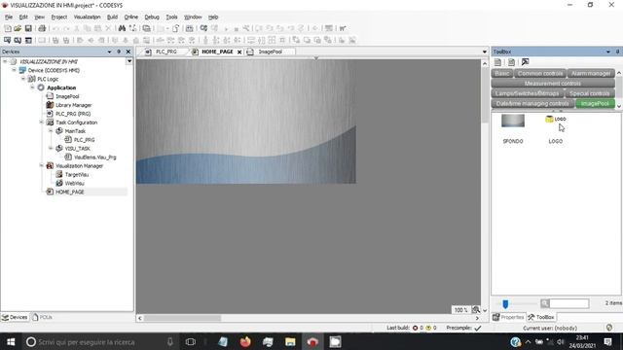This screenshot has width=623, height=350.
Task: Save the project with the floppy icon
Action: 28,28
